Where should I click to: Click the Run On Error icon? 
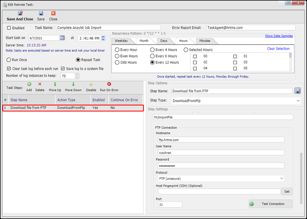(x=109, y=84)
